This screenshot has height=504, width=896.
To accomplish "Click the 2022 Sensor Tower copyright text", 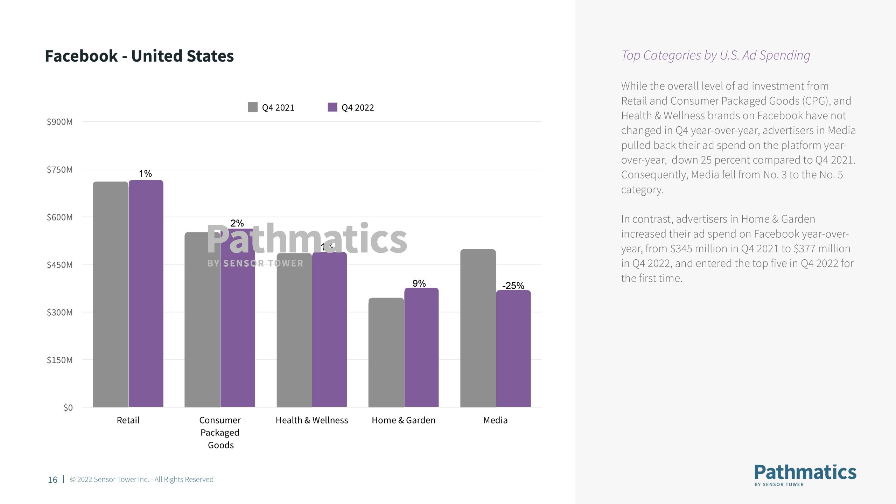I will pyautogui.click(x=142, y=479).
